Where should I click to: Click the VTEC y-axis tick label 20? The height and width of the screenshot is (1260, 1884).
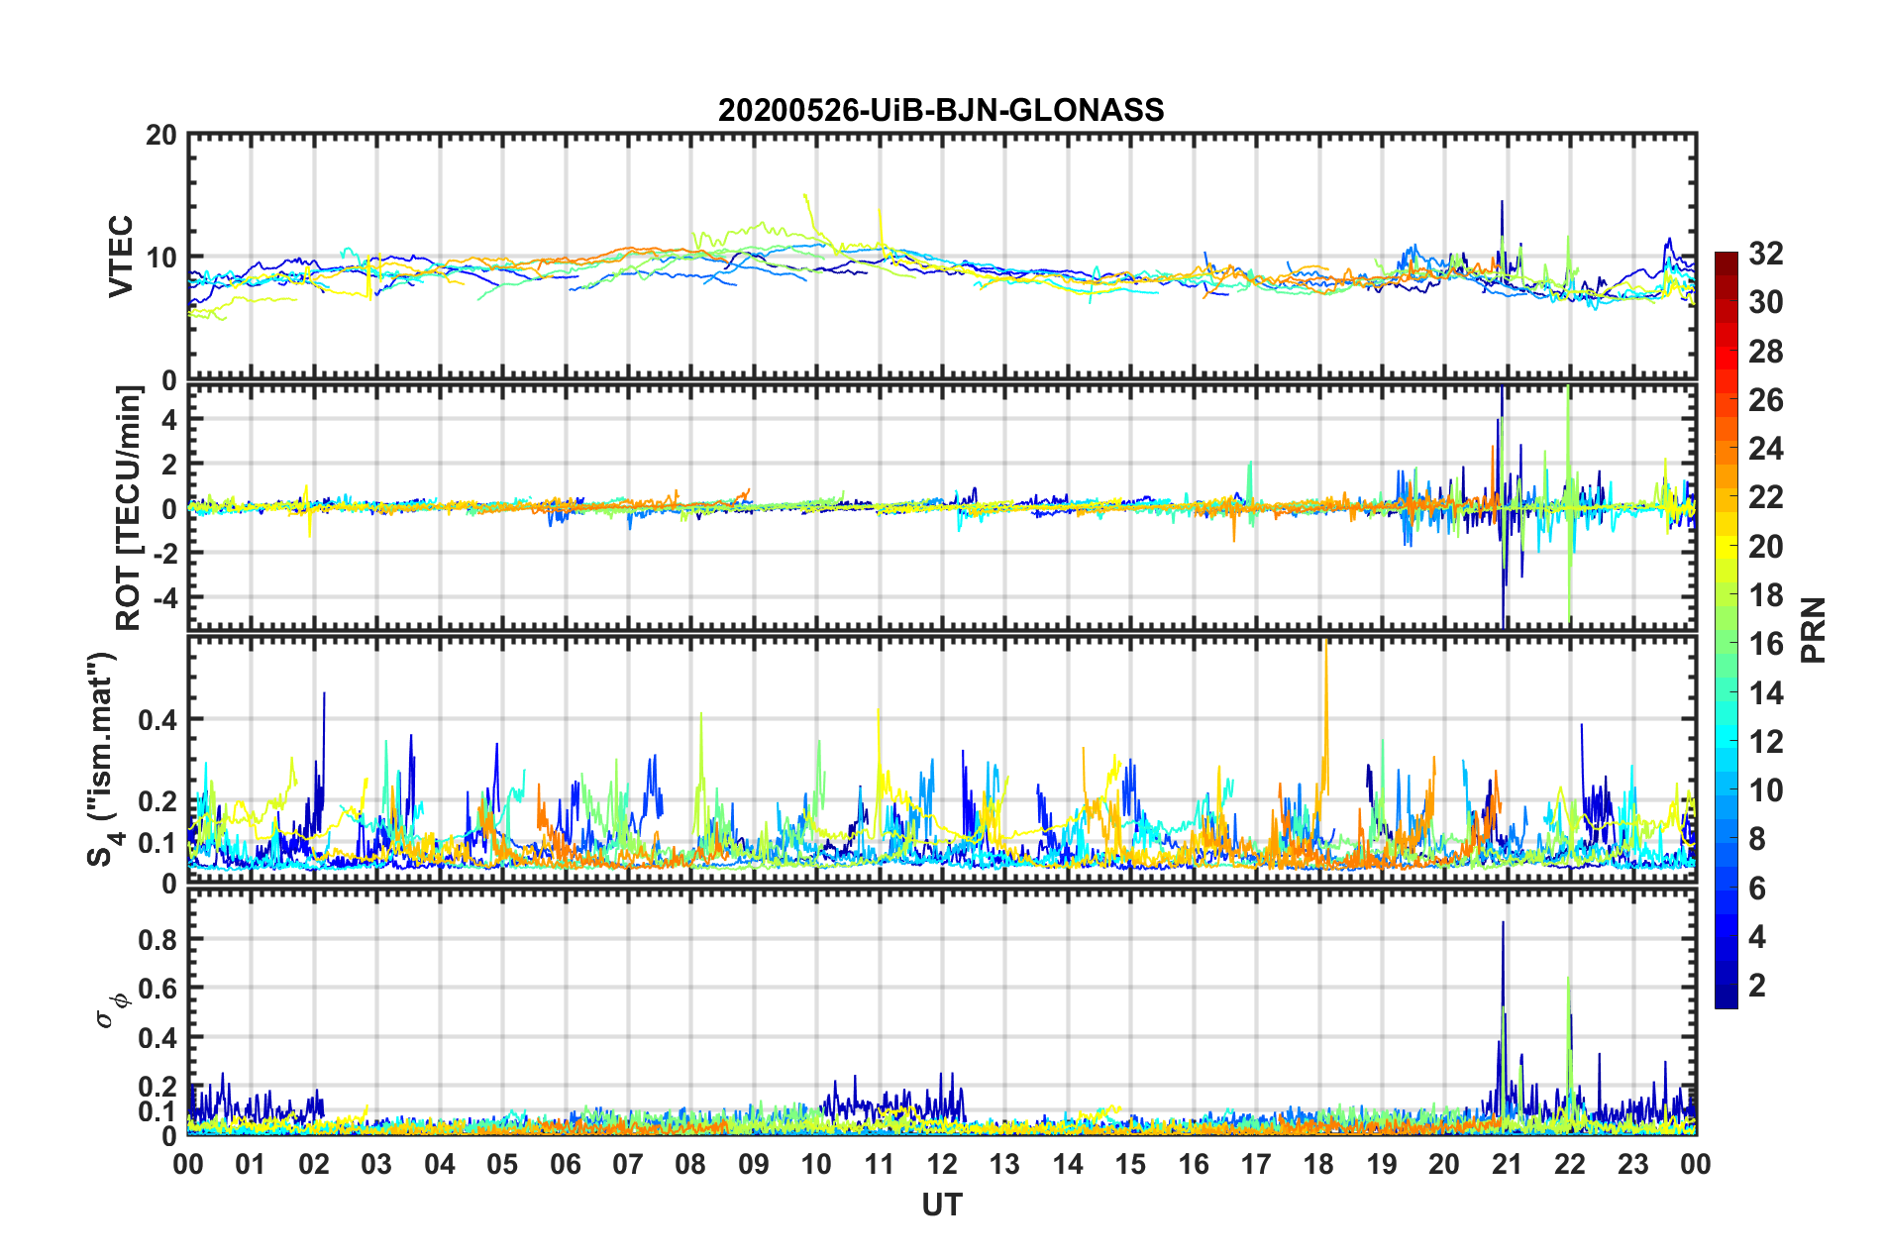tap(161, 136)
